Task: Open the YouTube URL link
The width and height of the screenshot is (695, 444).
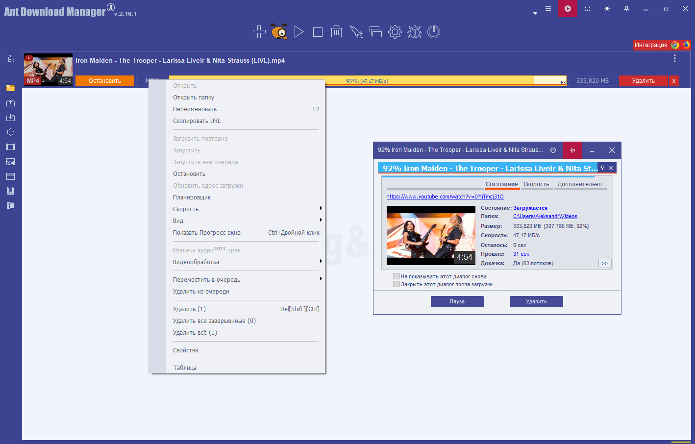Action: point(445,197)
